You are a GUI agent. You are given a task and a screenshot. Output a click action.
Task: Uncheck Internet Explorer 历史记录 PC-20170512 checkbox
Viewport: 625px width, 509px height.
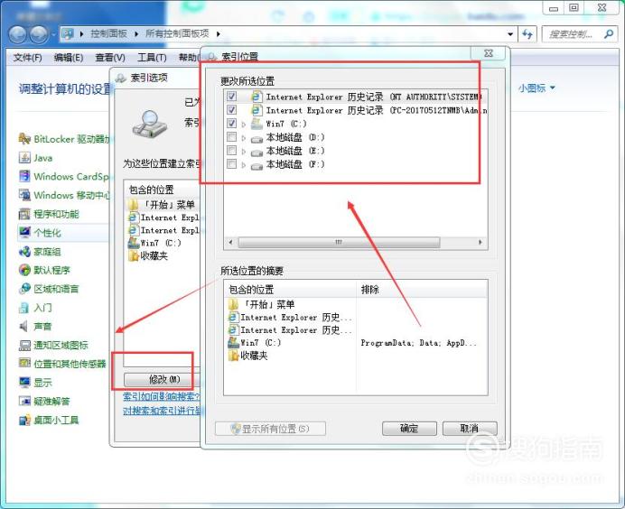(x=231, y=109)
